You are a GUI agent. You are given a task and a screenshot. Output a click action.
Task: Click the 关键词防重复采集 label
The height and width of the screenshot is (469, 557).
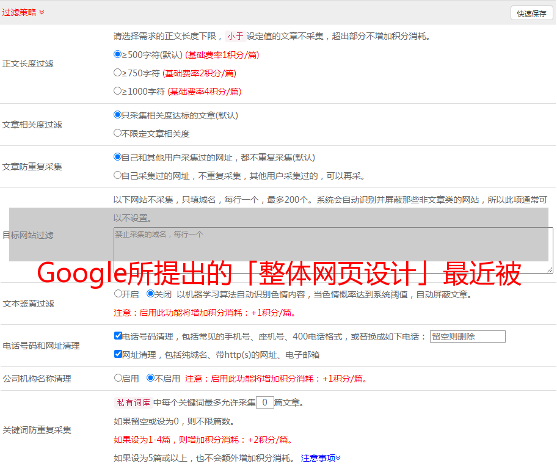[x=37, y=430]
